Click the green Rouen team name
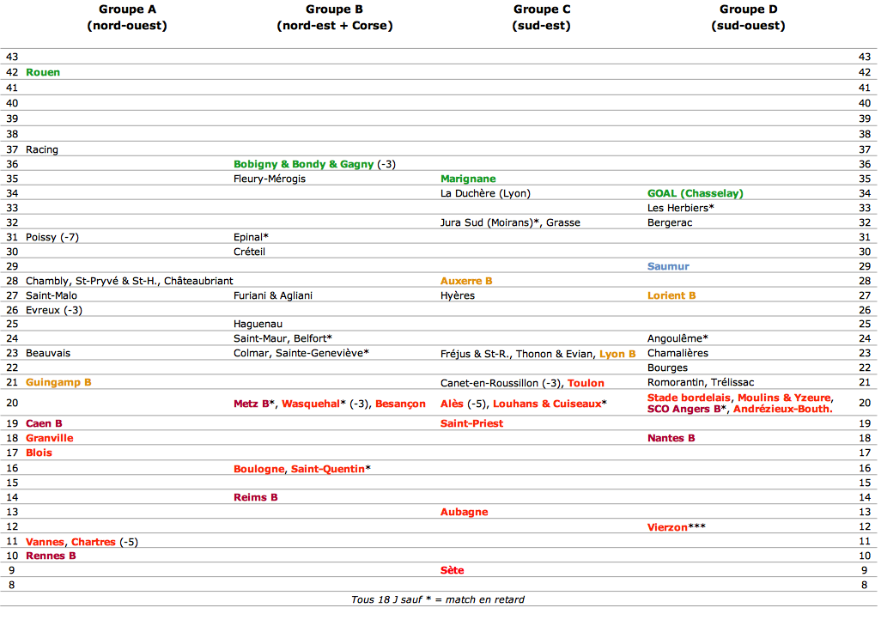The height and width of the screenshot is (632, 881). tap(43, 72)
